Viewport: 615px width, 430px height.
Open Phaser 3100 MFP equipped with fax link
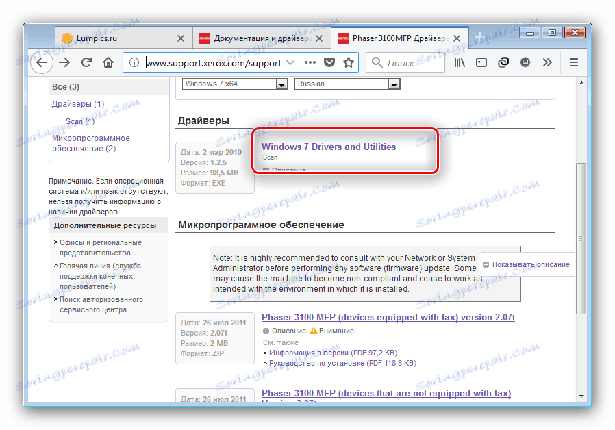pyautogui.click(x=388, y=317)
